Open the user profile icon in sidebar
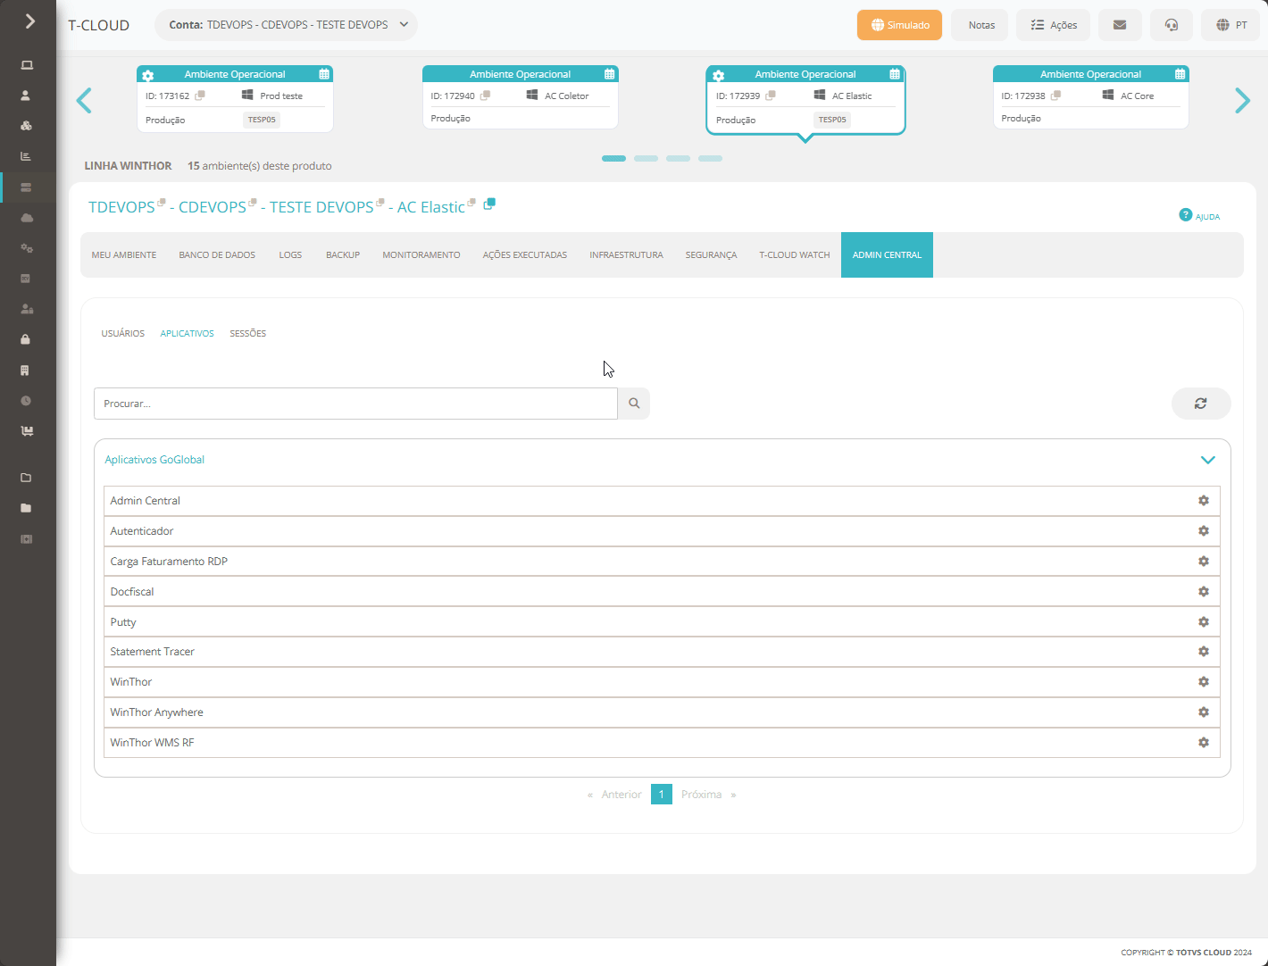 26,96
